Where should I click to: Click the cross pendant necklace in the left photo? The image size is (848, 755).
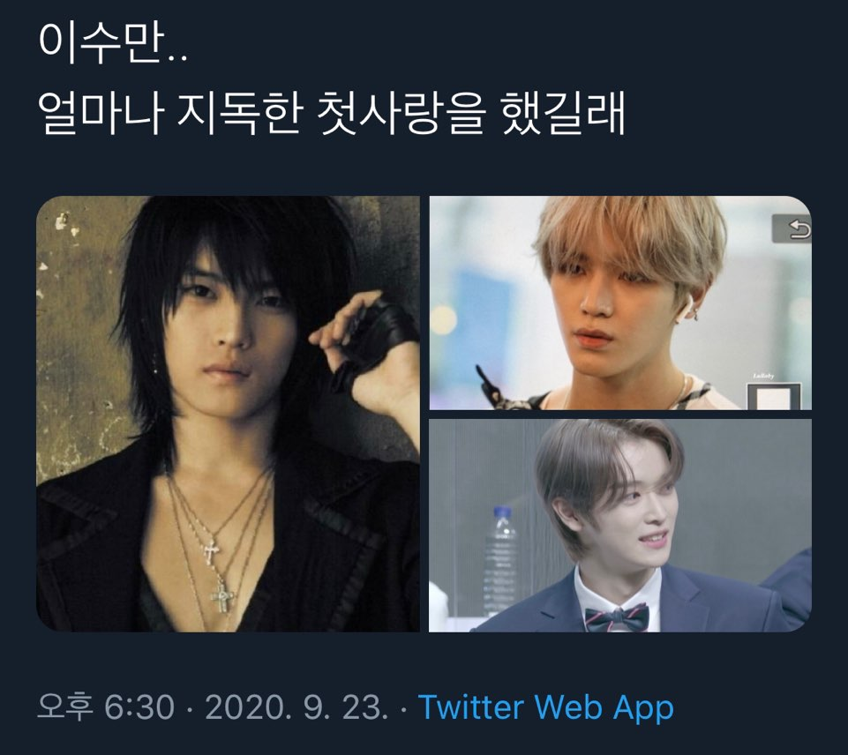coord(222,597)
